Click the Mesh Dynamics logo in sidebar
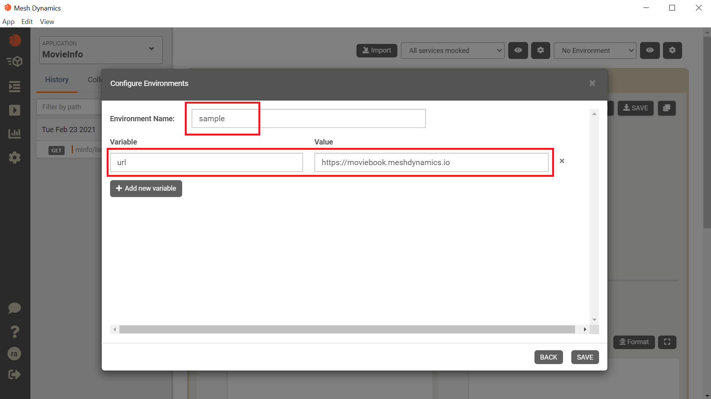711x399 pixels. pyautogui.click(x=15, y=40)
